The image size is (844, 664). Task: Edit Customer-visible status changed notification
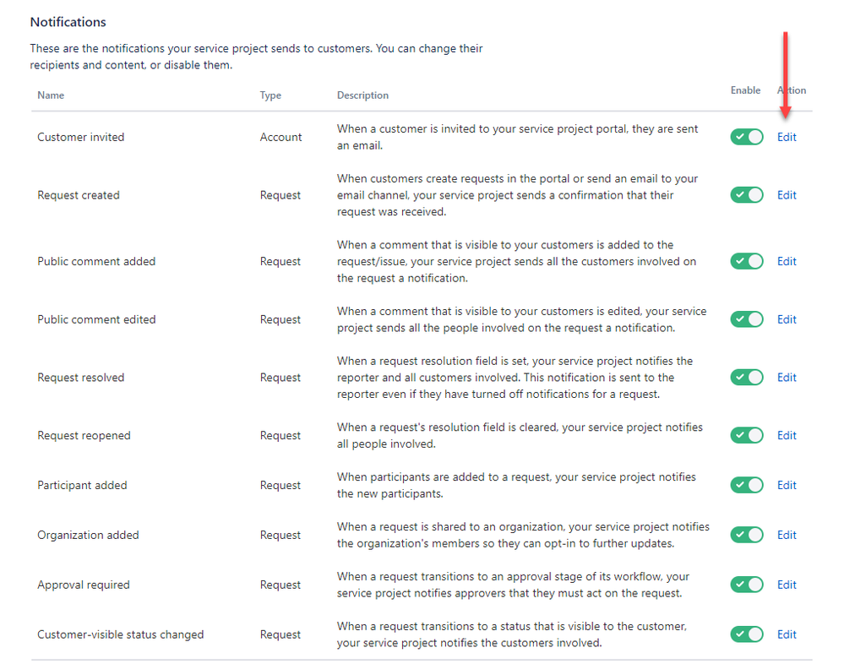click(x=787, y=634)
